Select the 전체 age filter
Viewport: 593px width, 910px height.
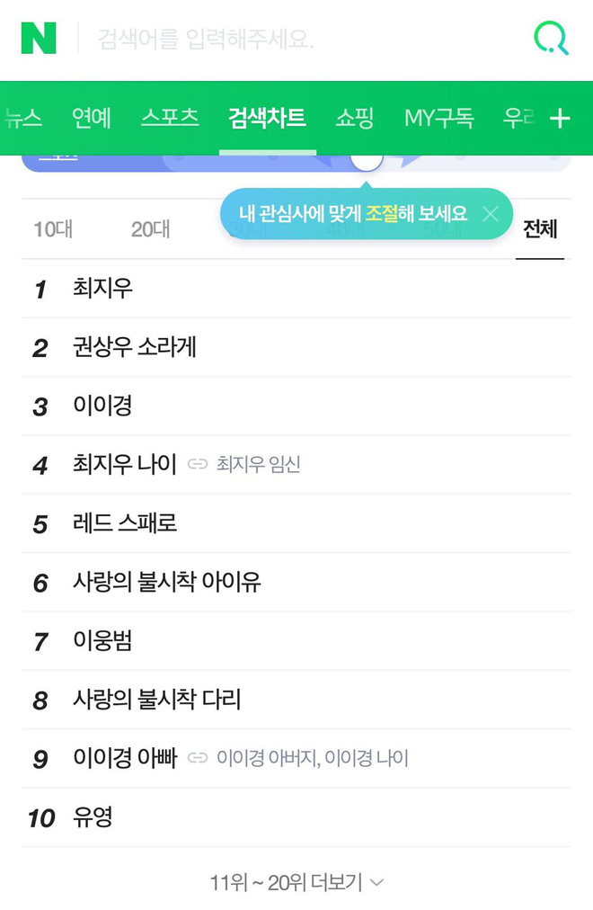pyautogui.click(x=540, y=229)
